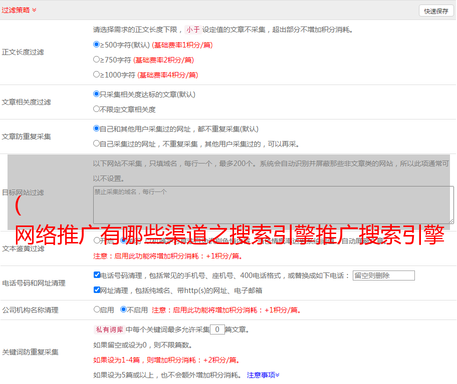The image size is (457, 384).
Task: Click the 留空则删除 phone replacement field
Action: (383, 275)
